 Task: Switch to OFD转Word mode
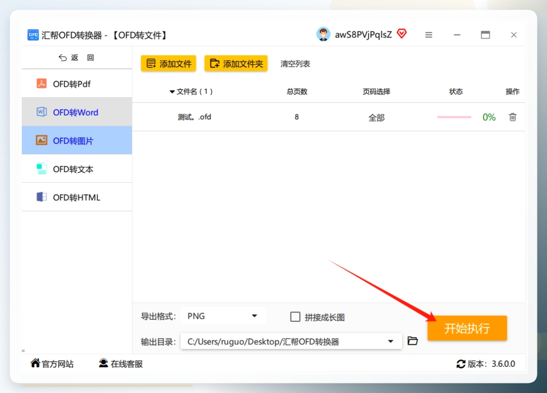tap(77, 112)
